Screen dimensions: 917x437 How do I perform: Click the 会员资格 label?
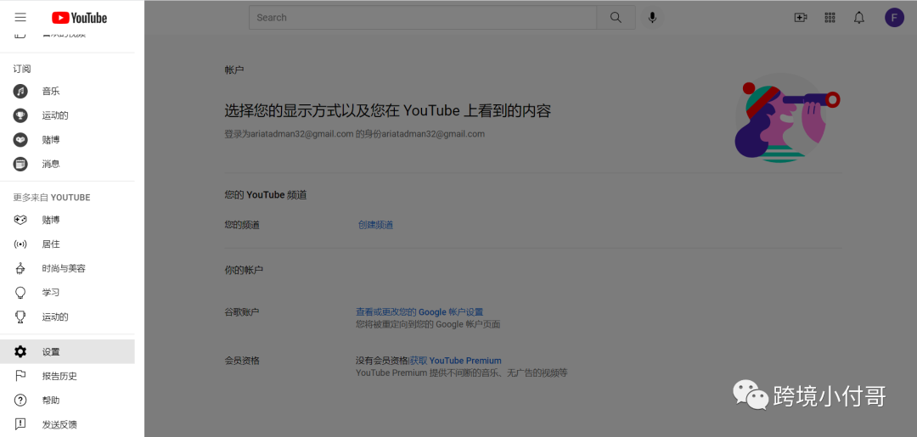242,361
